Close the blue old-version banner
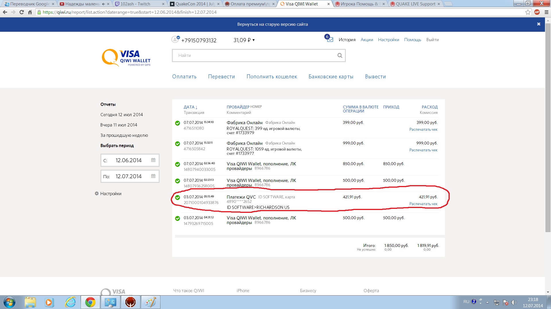The width and height of the screenshot is (551, 309). pyautogui.click(x=539, y=24)
